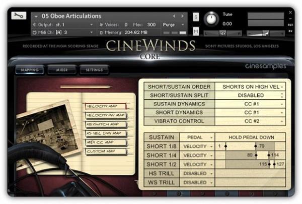Click the Voices icon
Image resolution: width=302 pixels, height=204 pixels.
tap(101, 25)
